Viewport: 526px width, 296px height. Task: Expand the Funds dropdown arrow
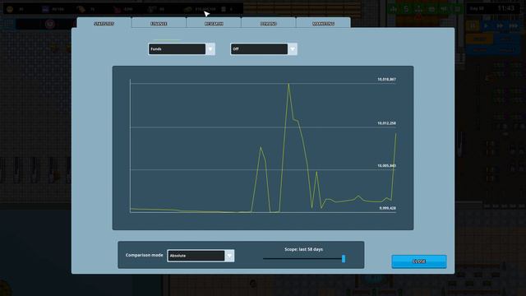tap(210, 49)
